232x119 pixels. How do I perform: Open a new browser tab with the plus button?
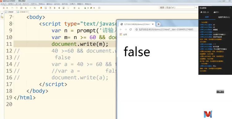pos(158,24)
